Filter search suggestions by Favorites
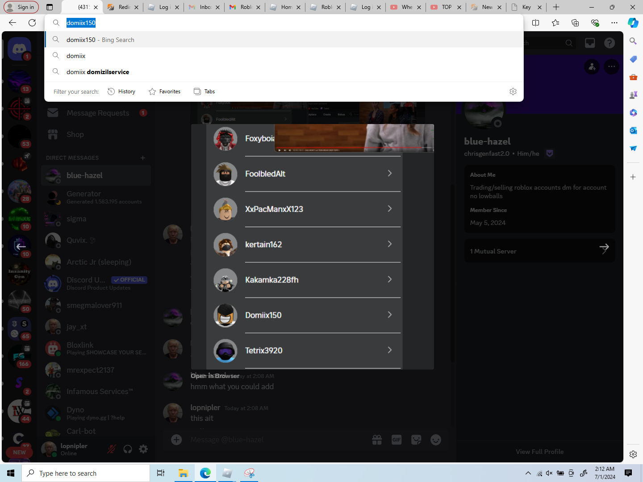The width and height of the screenshot is (643, 482). [x=165, y=91]
